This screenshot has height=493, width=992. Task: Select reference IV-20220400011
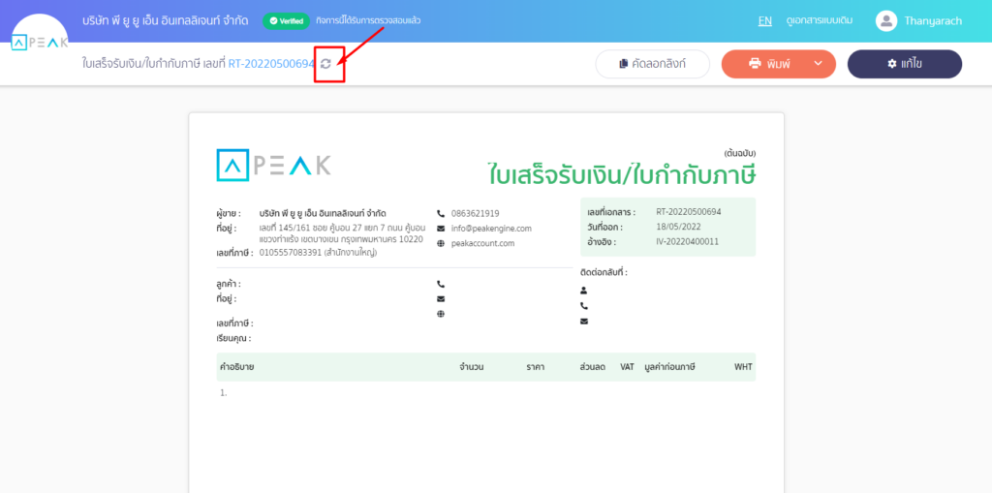point(688,242)
